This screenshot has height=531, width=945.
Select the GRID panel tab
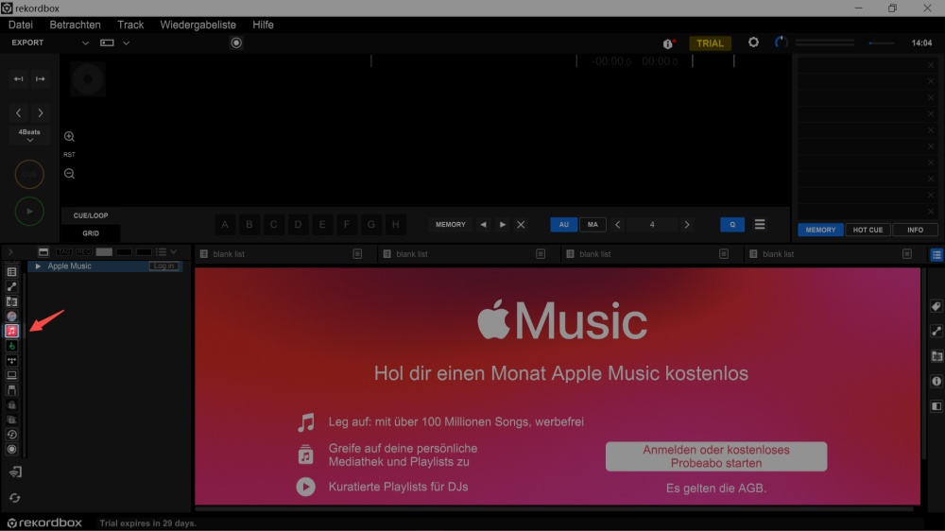pos(91,233)
